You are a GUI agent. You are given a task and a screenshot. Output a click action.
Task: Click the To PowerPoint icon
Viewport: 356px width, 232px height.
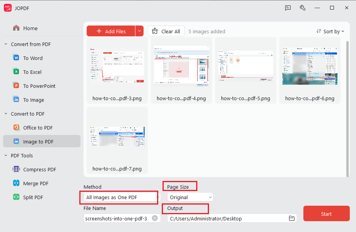(x=16, y=86)
